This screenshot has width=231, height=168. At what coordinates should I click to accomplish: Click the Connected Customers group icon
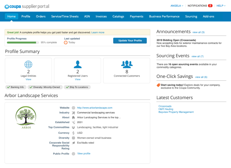[127, 64]
